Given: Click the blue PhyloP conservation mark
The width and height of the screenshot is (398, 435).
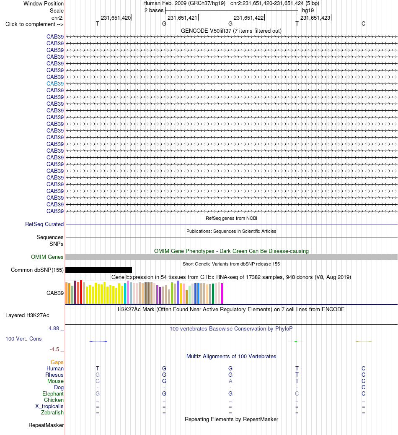Looking at the screenshot, I should point(98,341).
